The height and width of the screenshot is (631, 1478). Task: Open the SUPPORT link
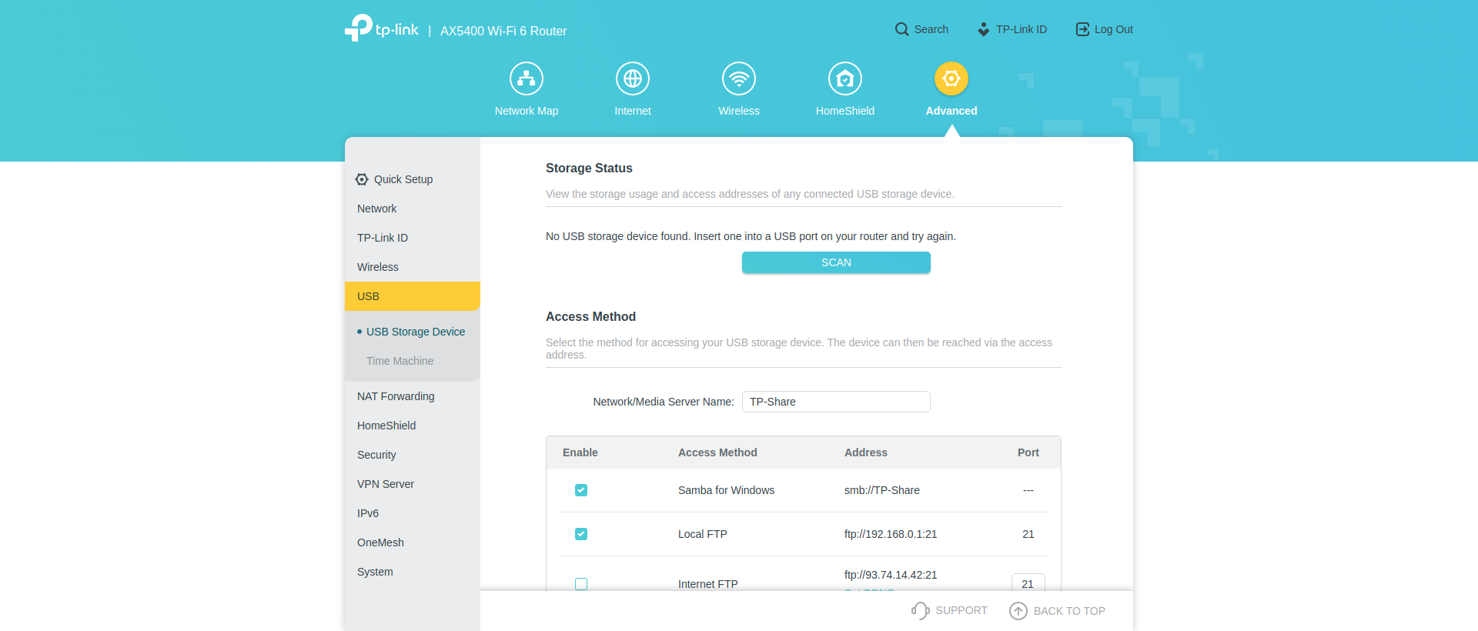coord(950,610)
